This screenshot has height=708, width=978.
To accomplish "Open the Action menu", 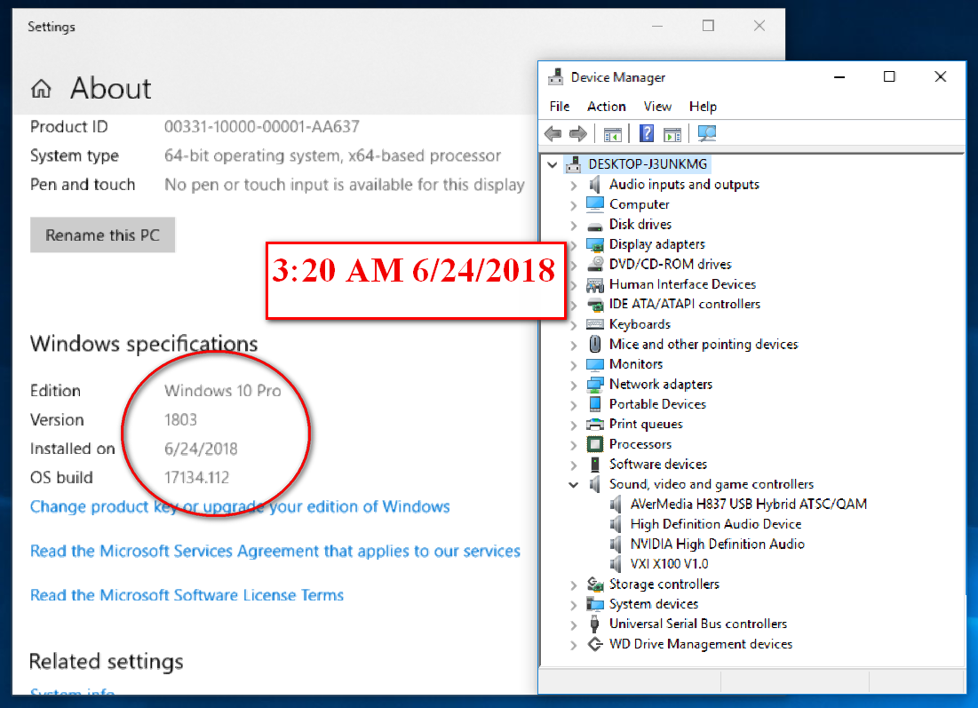I will coord(607,107).
